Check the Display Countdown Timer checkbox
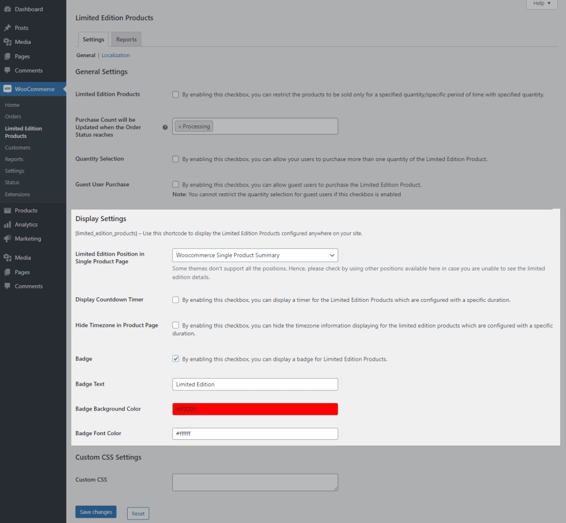The width and height of the screenshot is (566, 523). pyautogui.click(x=176, y=300)
